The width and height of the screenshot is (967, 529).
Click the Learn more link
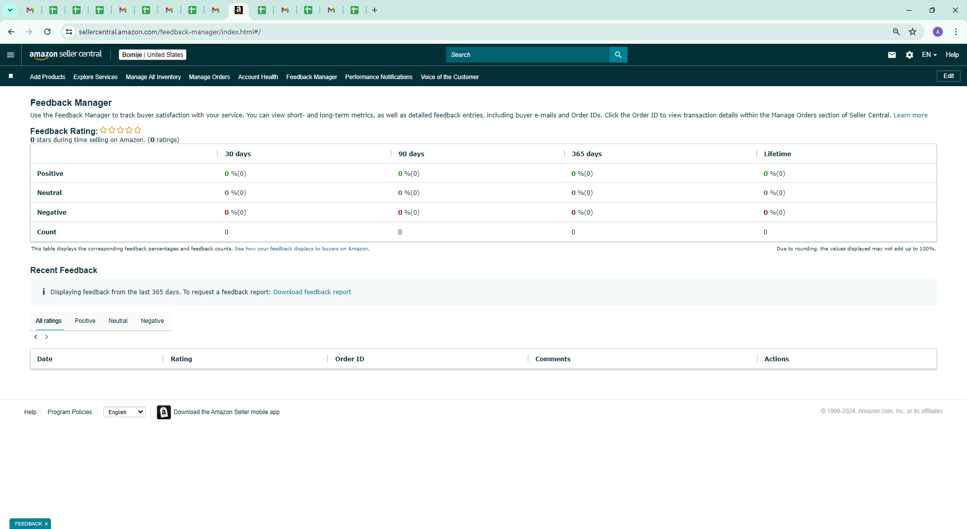click(x=910, y=115)
